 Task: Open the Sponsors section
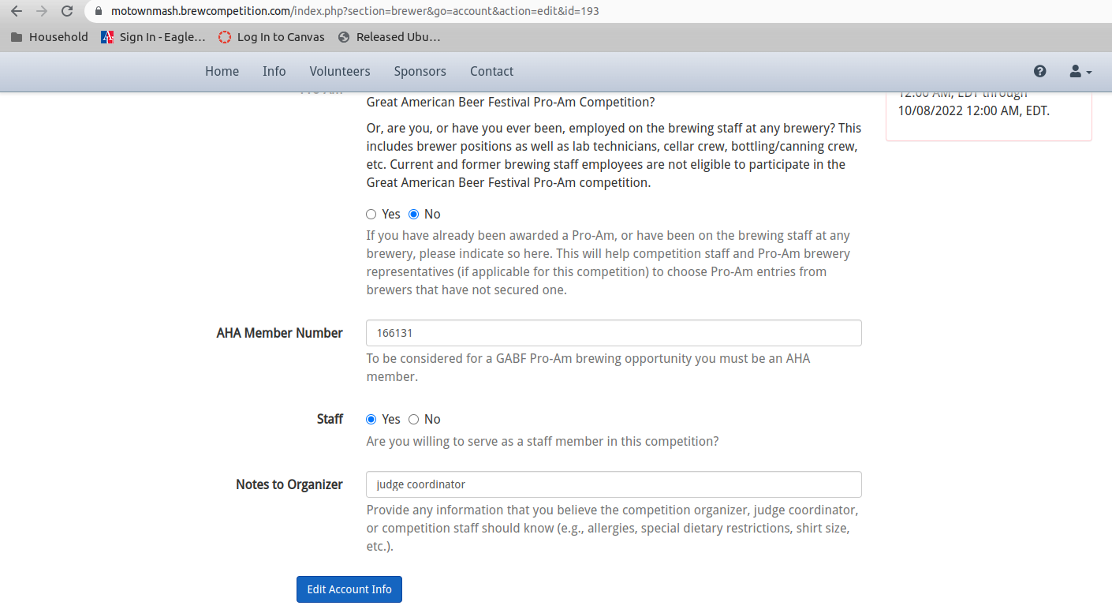[420, 71]
